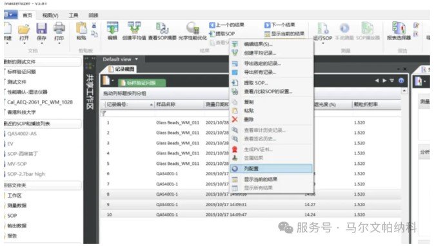Click the 打开 (Open) folder icon
The width and height of the screenshot is (434, 246).
[x=24, y=29]
